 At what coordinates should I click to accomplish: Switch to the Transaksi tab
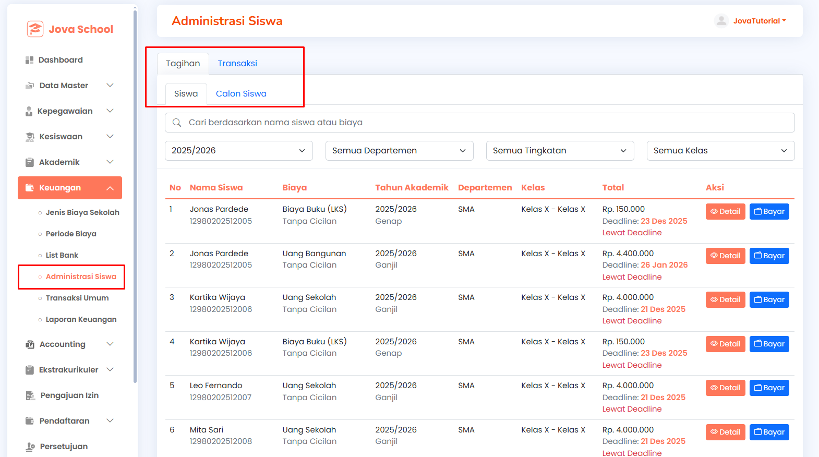click(237, 64)
